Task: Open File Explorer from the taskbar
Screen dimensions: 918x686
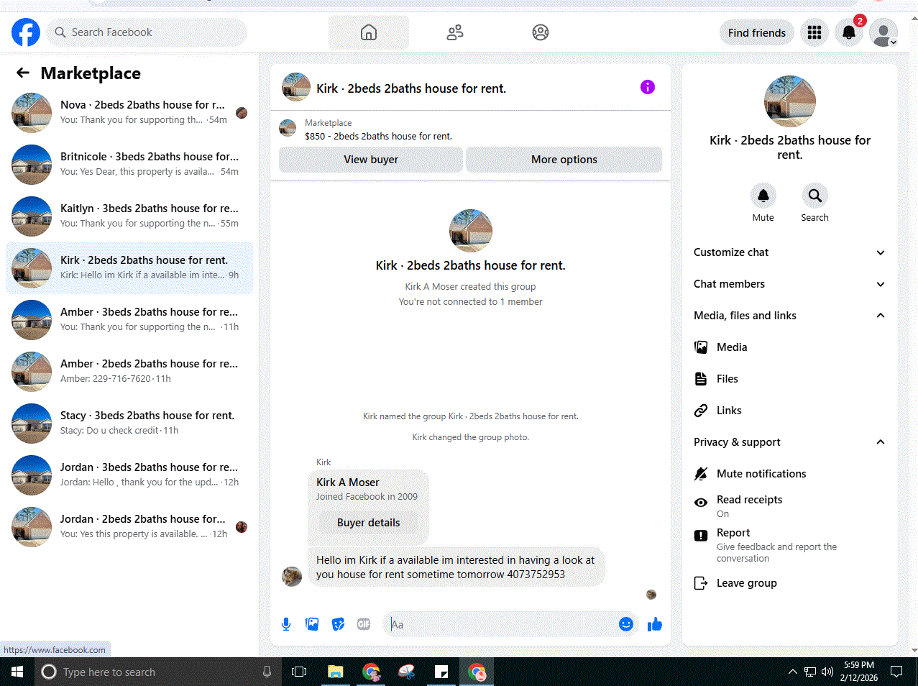Action: [x=336, y=672]
